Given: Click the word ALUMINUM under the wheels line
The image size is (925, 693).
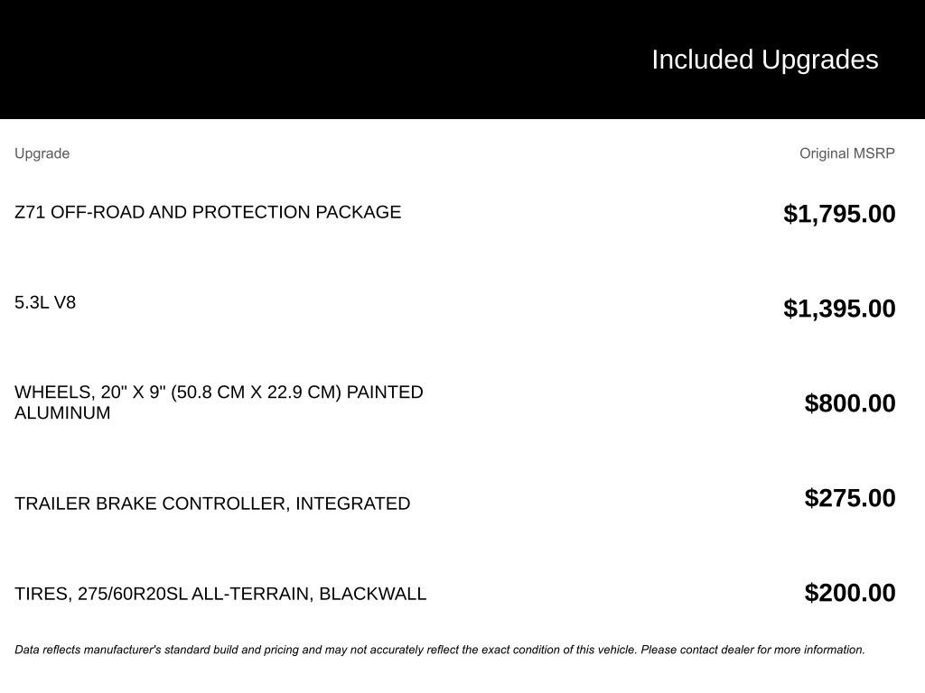Looking at the screenshot, I should [62, 413].
